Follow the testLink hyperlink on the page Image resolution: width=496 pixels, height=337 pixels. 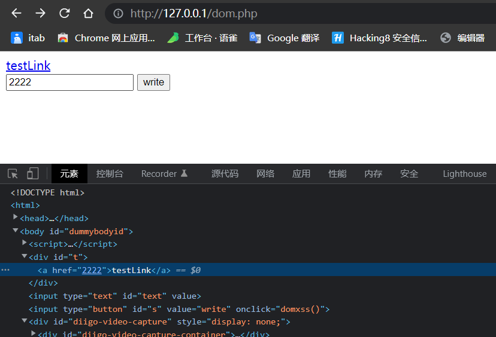click(x=28, y=66)
